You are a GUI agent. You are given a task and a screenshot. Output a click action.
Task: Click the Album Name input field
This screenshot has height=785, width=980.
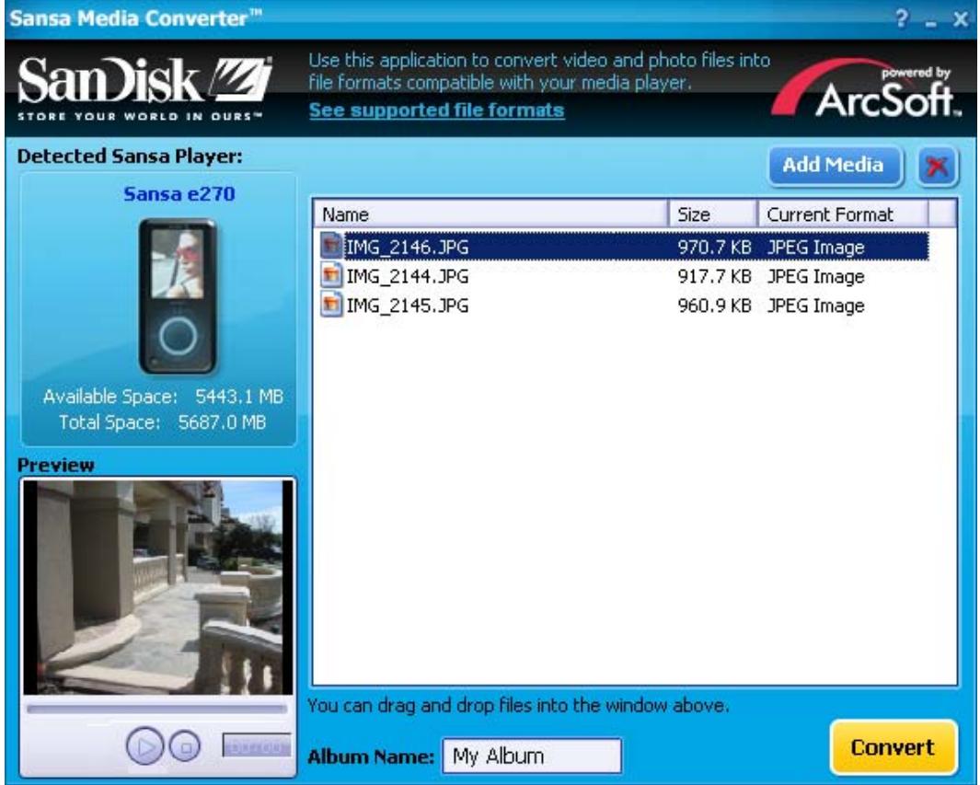(532, 756)
